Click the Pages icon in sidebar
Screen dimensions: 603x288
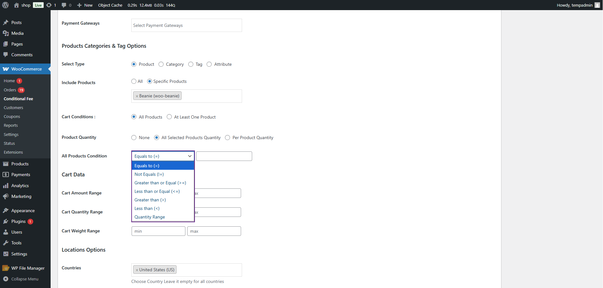point(6,44)
